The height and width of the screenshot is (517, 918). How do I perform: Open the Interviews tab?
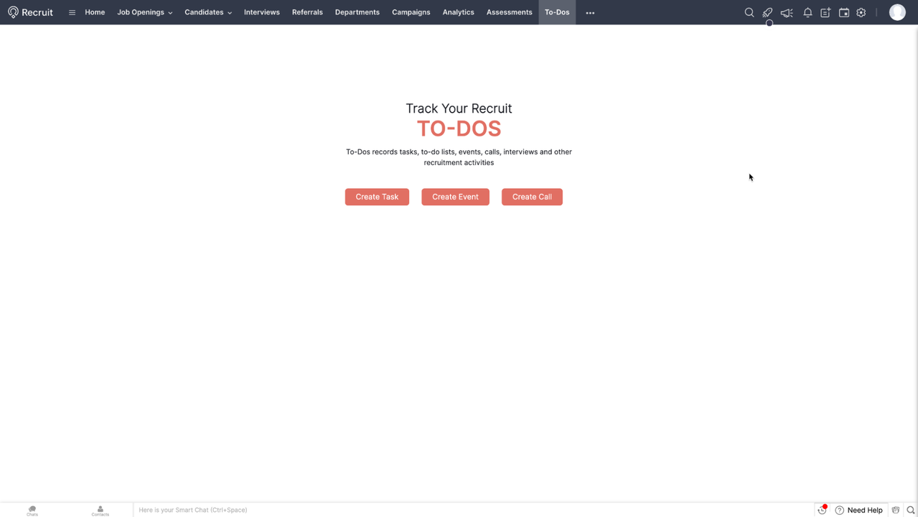point(262,12)
